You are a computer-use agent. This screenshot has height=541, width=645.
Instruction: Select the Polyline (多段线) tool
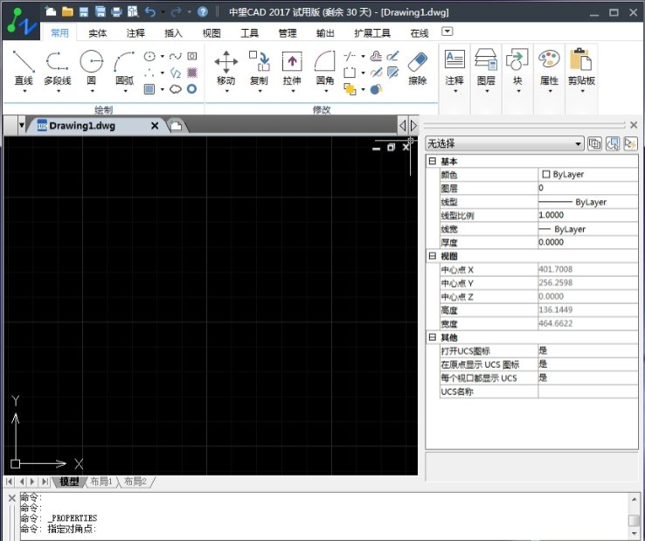[57, 68]
